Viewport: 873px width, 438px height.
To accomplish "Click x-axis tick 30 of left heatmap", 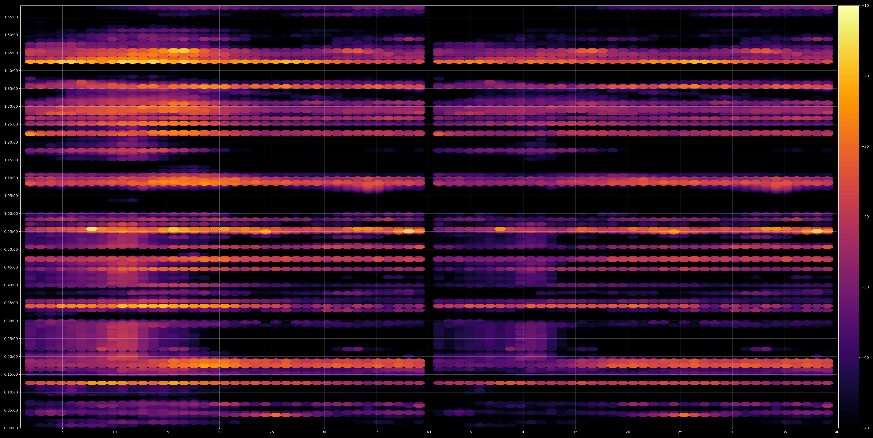I will click(324, 432).
